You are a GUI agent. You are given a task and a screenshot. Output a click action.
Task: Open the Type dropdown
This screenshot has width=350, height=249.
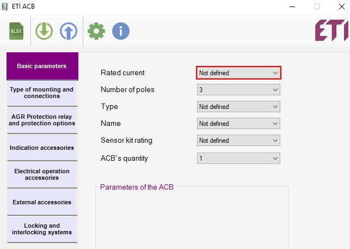238,107
